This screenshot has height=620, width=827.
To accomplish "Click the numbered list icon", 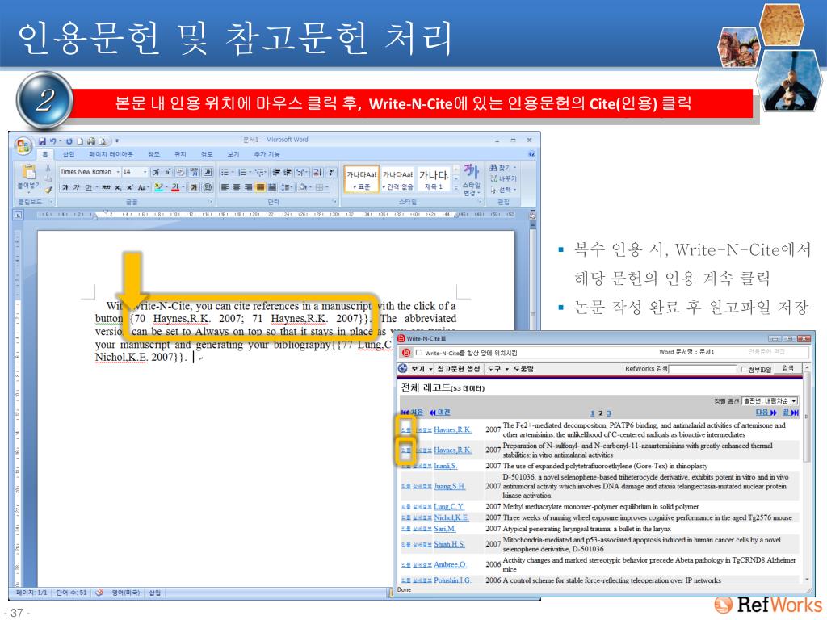I will (242, 173).
